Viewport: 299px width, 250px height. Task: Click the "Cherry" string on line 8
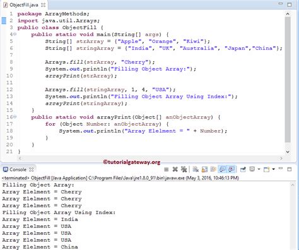pos(135,62)
